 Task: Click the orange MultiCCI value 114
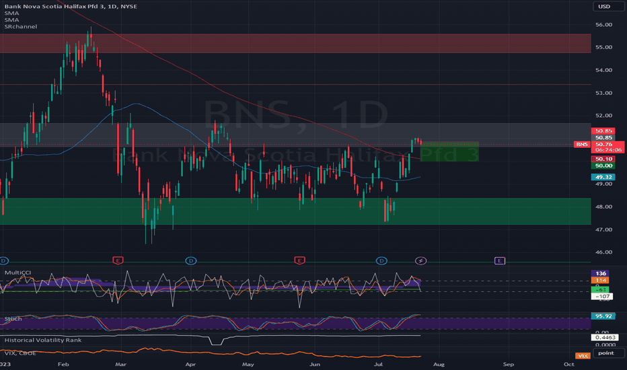[x=600, y=280]
